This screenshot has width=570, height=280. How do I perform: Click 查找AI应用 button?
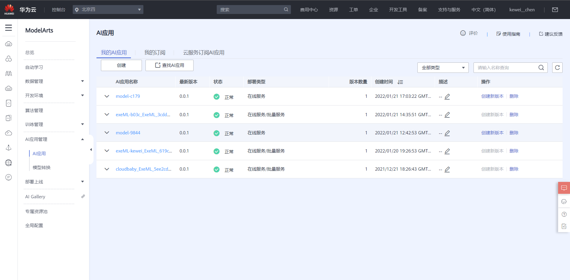[x=170, y=65]
